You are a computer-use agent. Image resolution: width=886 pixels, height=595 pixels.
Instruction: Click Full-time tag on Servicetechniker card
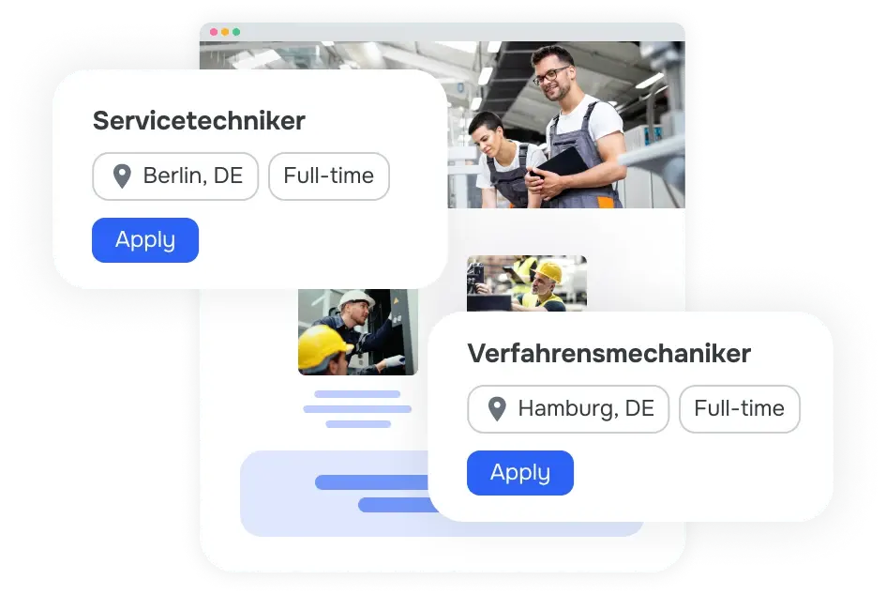(x=329, y=176)
